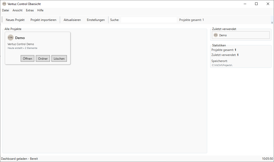Image resolution: width=274 pixels, height=162 pixels.
Task: Minimize the Ventuz Control window
Action: [x=245, y=4]
